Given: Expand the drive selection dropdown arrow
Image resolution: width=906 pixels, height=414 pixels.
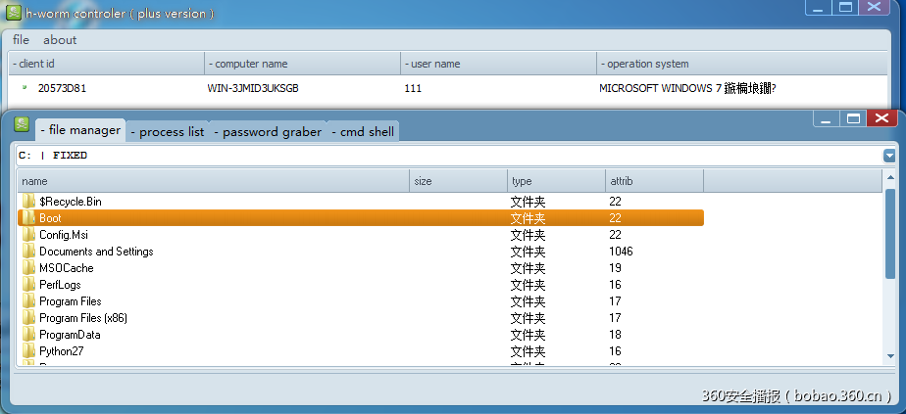Looking at the screenshot, I should point(888,156).
